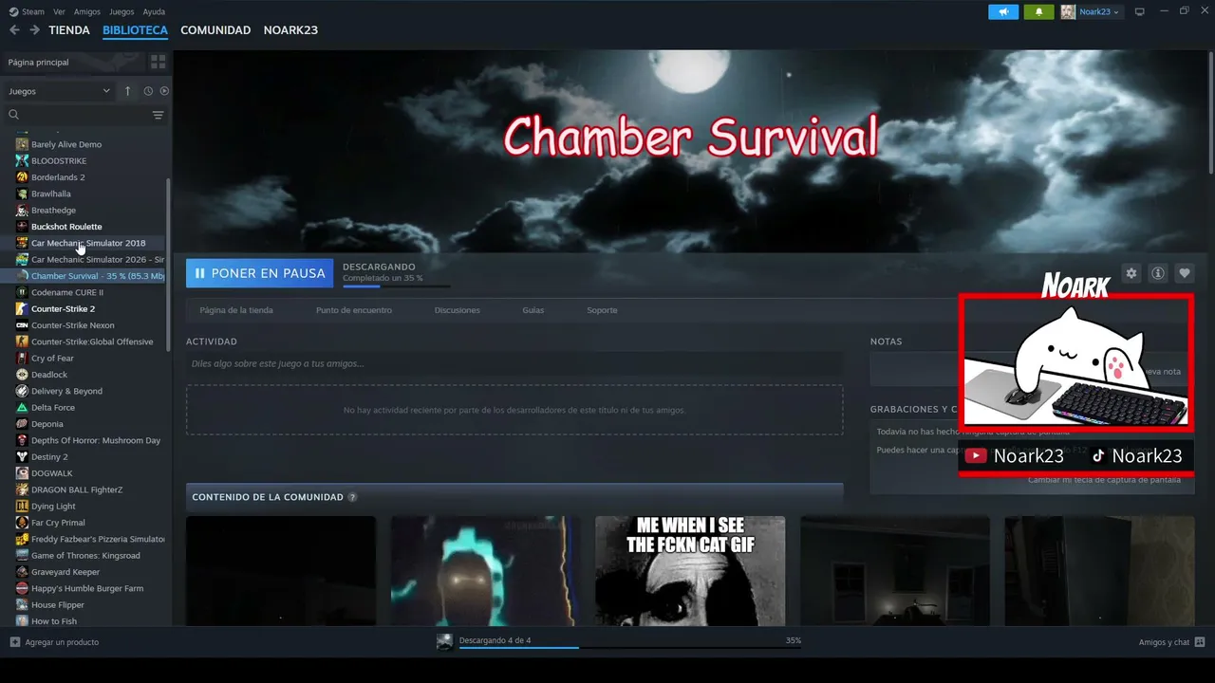The image size is (1215, 683).
Task: Toggle ready-to-play filter in sidebar
Action: click(x=164, y=91)
